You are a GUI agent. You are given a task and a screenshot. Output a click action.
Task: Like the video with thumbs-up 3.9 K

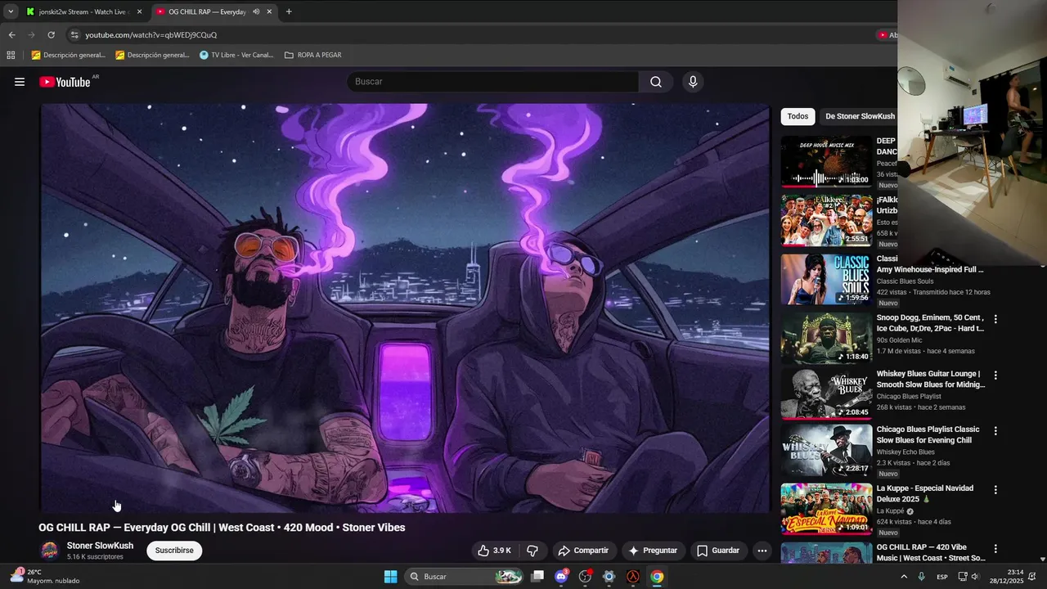coord(494,551)
